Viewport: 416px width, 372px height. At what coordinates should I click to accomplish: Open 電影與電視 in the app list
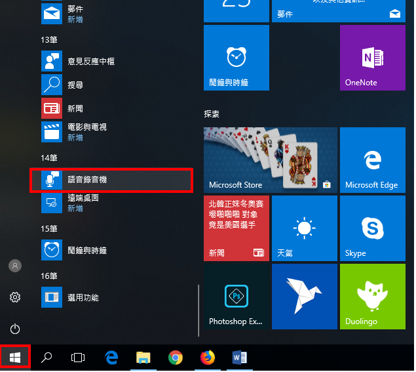[113, 132]
